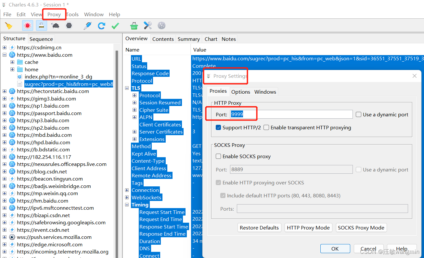Uncheck Support HTTP/2
Viewport: 424px width, 258px height.
tap(218, 127)
